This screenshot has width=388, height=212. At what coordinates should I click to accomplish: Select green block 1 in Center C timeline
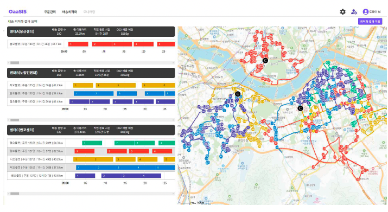tap(92, 143)
